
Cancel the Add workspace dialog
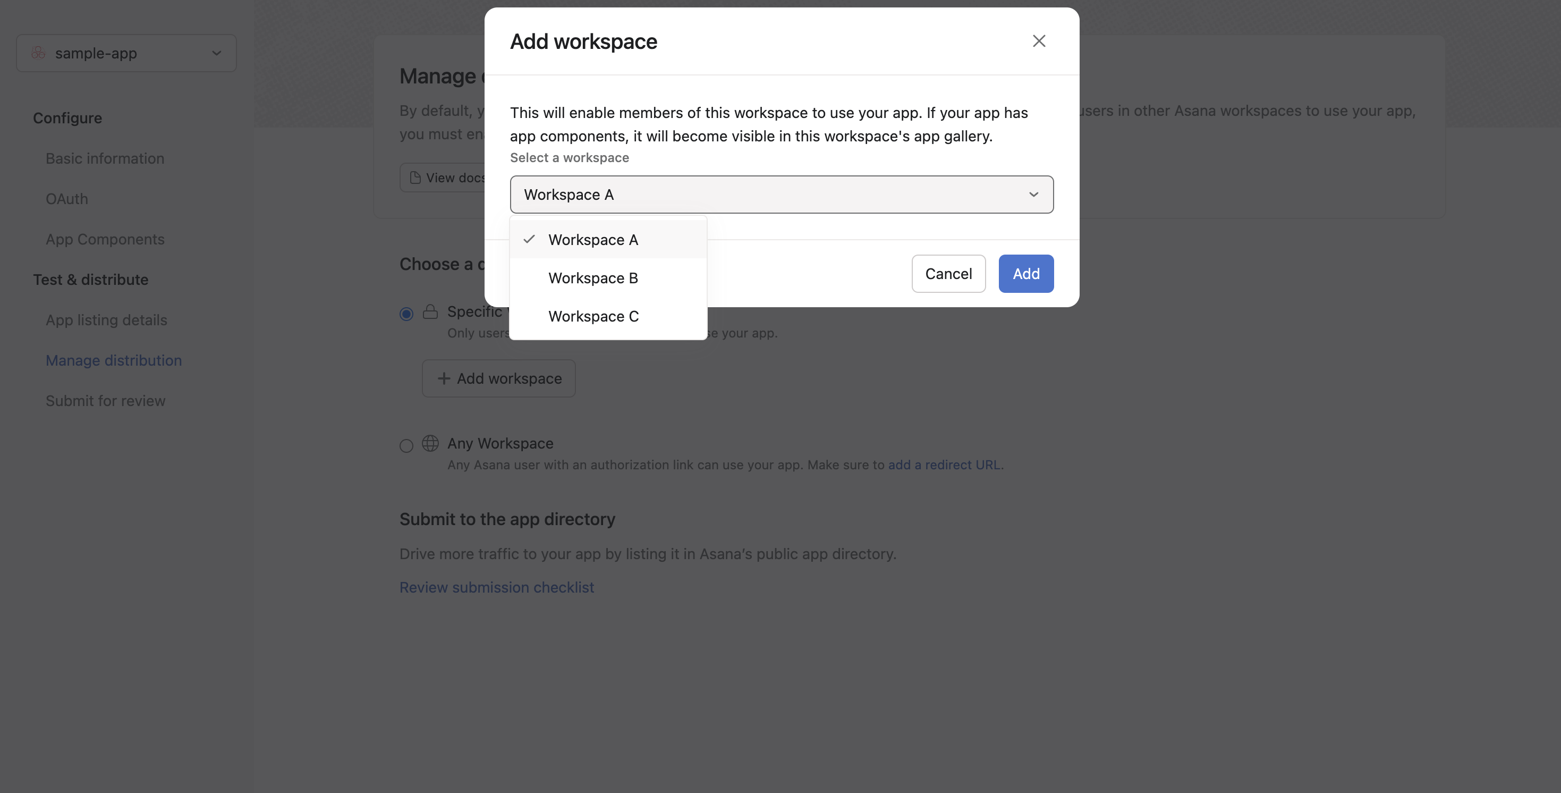[948, 273]
